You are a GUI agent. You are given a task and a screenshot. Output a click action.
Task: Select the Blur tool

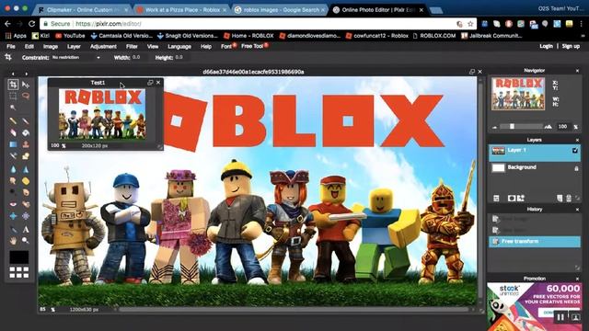coord(13,169)
